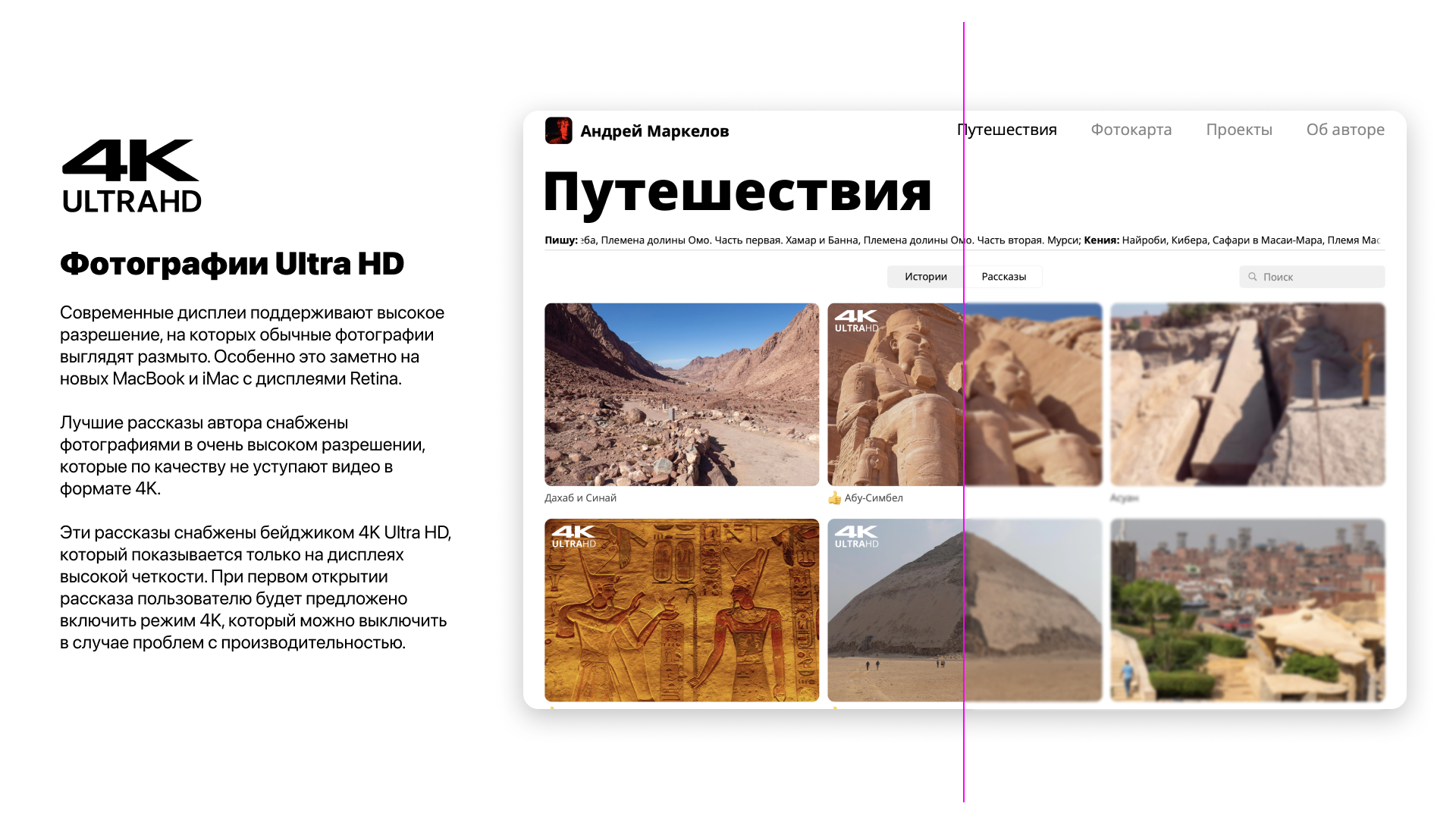This screenshot has width=1456, height=819.
Task: Go to the Проекты section
Action: [1239, 130]
